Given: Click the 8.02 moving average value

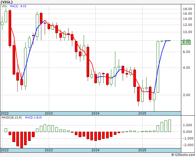Looking at the screenshot, I should pos(23,6).
